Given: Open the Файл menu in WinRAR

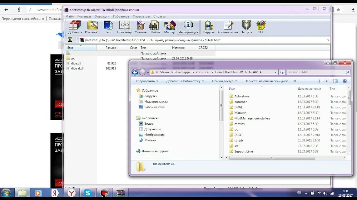Looking at the screenshot, I should click(x=70, y=16).
